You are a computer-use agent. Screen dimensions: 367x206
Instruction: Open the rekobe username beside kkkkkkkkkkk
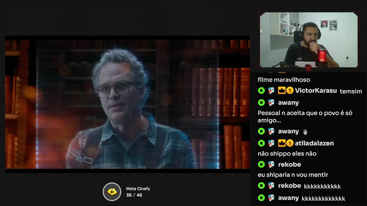[289, 186]
